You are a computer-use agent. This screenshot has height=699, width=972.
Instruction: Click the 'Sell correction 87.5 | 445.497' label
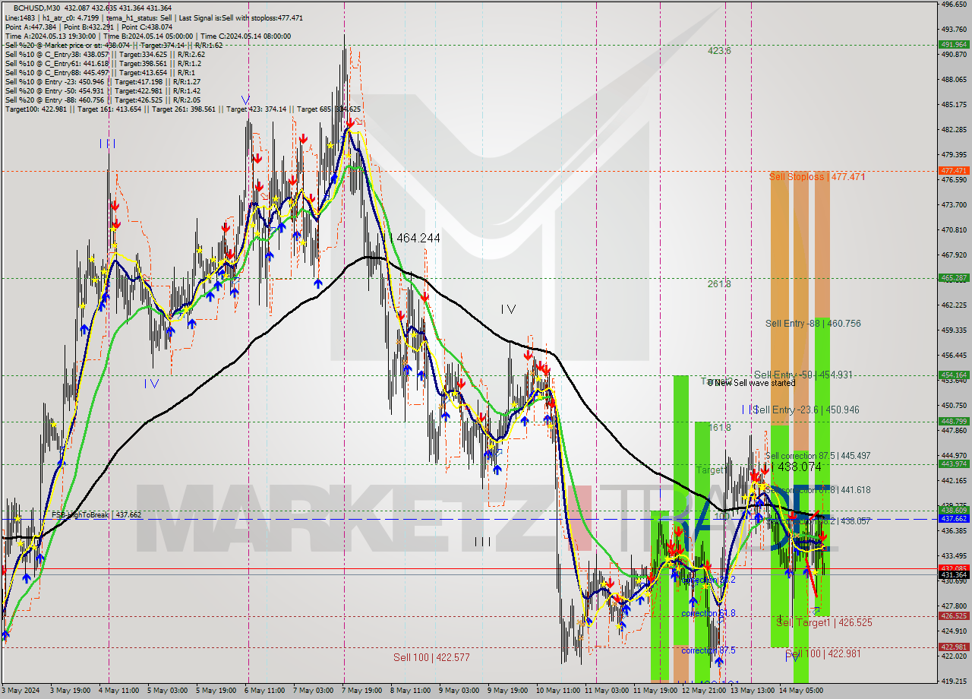(818, 456)
